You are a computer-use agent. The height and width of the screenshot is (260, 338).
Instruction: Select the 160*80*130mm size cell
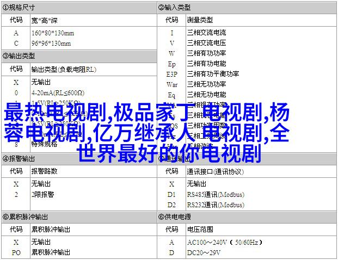[51, 33]
